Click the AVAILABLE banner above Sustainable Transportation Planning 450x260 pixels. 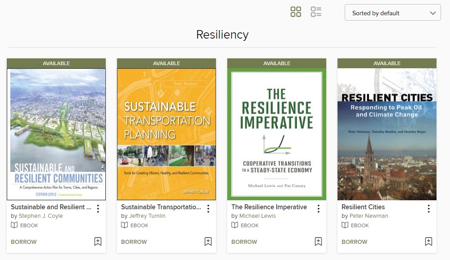[x=166, y=63]
